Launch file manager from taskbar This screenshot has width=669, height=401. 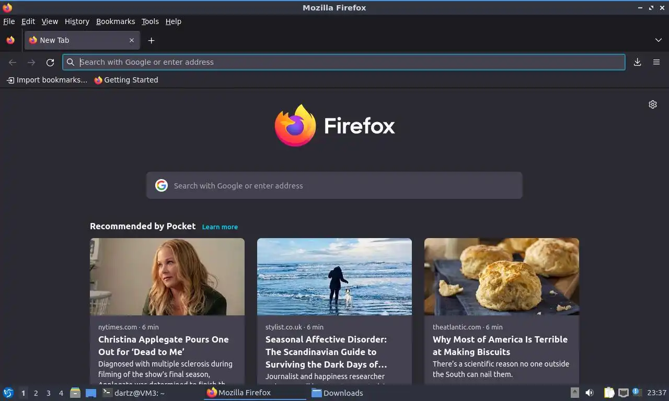coord(75,393)
